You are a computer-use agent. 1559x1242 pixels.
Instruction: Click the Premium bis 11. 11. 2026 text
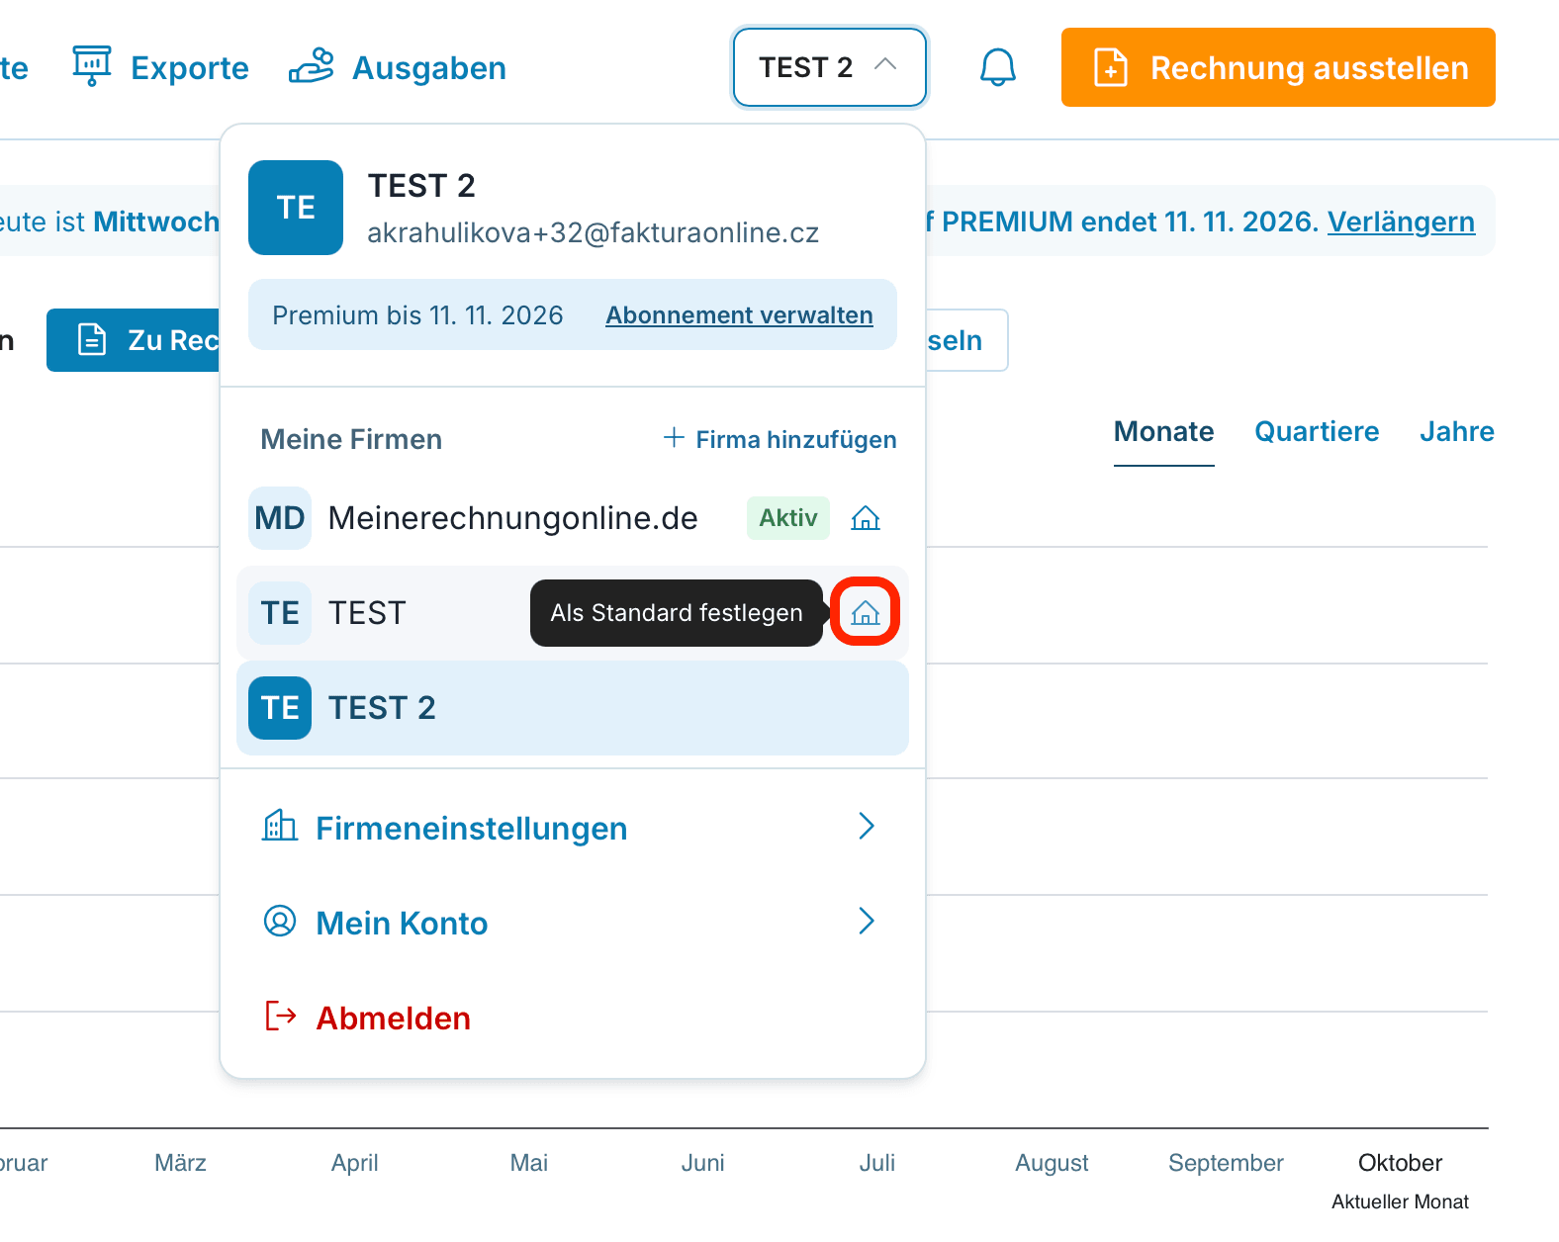(x=417, y=315)
